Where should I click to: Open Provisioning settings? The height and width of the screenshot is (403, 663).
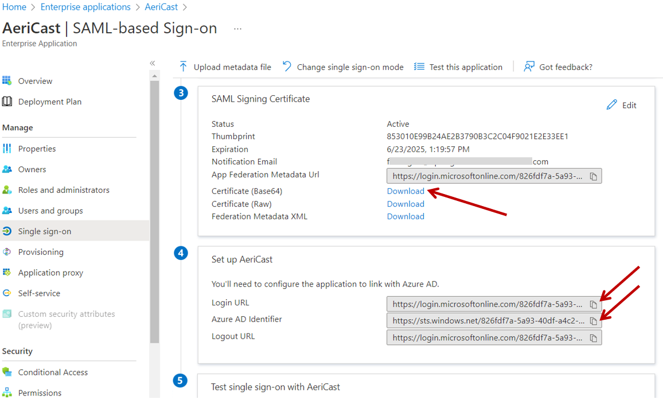41,252
